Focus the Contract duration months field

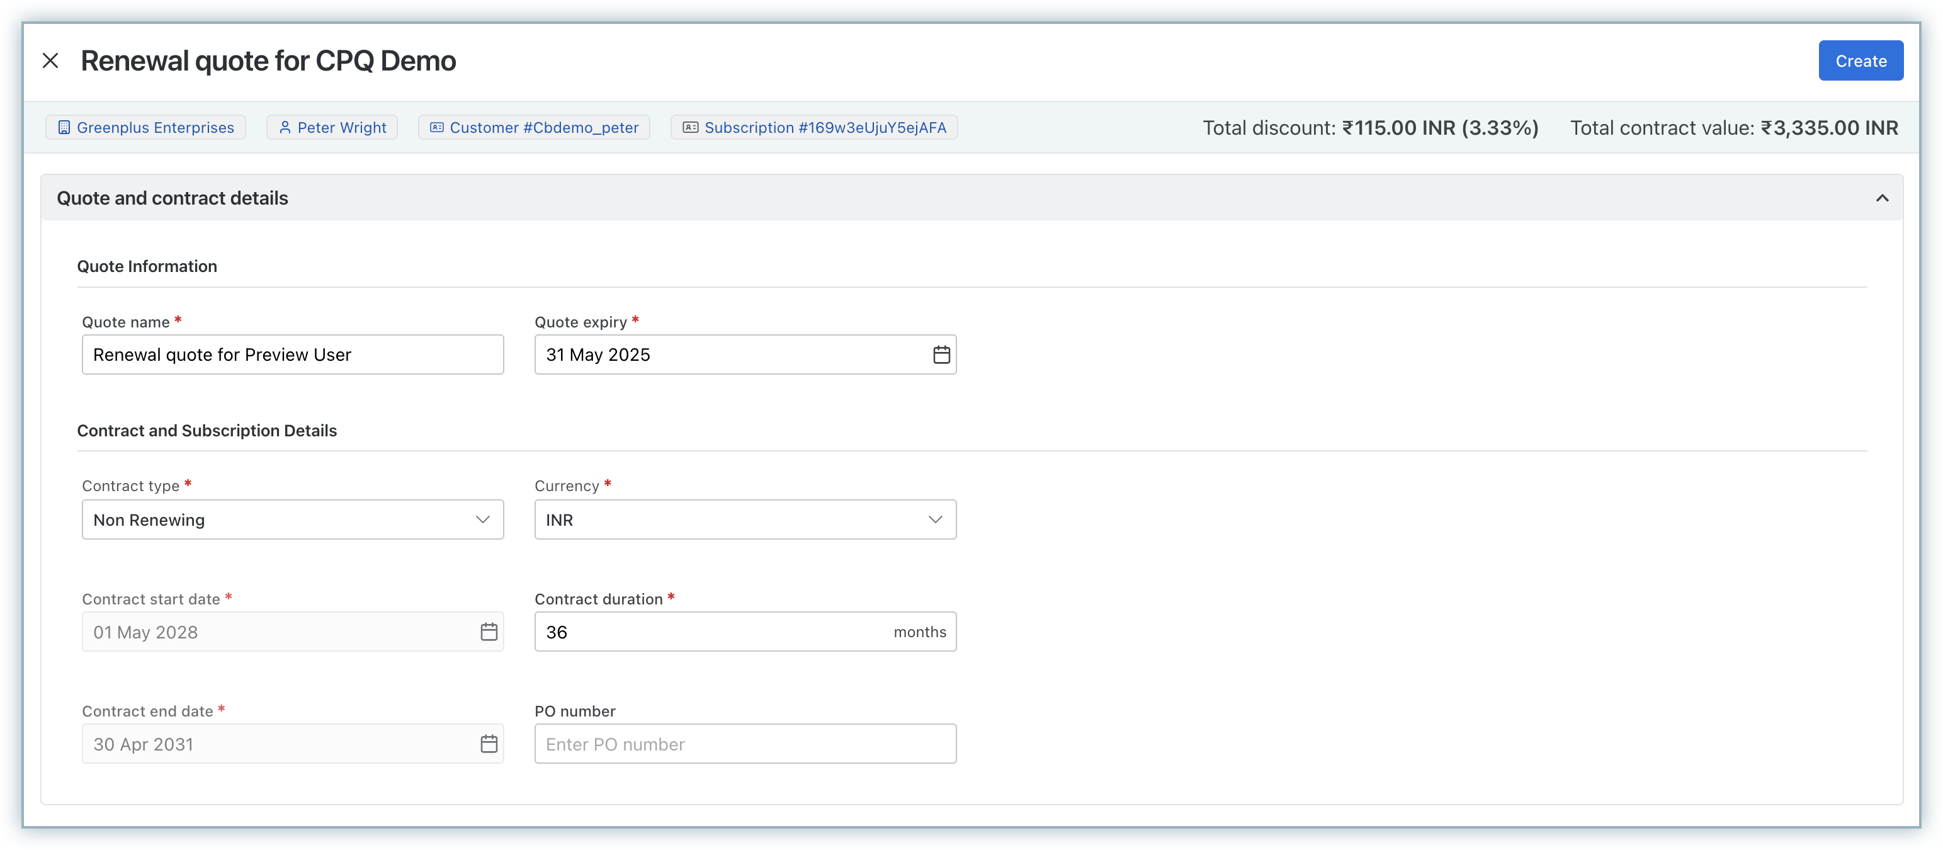709,632
